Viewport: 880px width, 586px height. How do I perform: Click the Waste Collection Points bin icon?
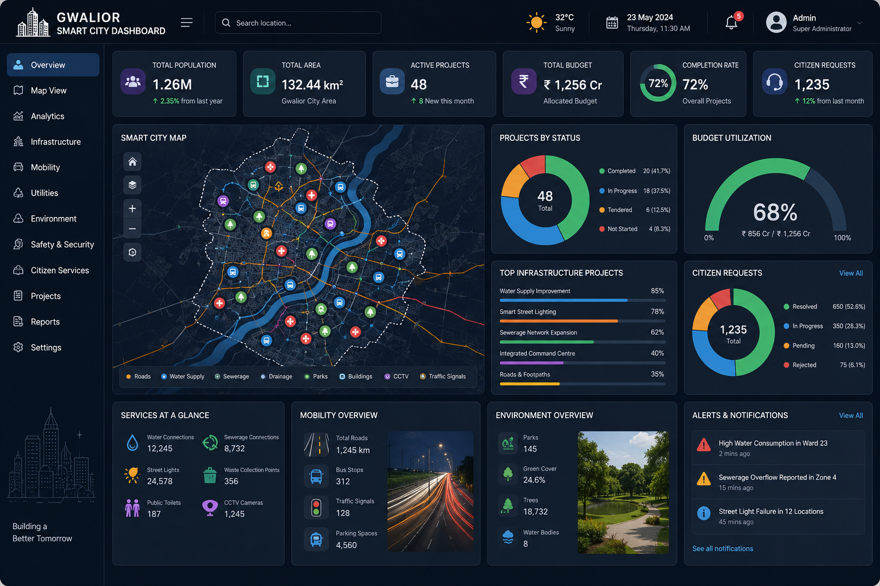pos(210,475)
